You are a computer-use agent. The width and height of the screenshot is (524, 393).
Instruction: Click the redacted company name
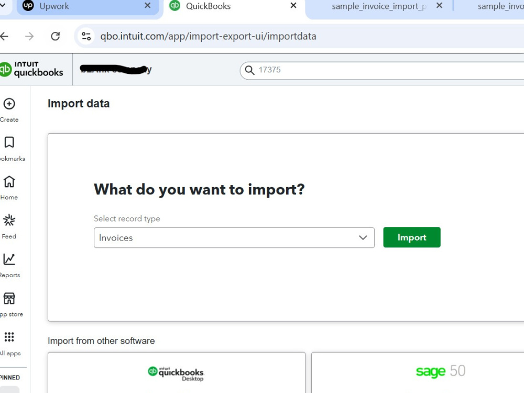click(116, 70)
